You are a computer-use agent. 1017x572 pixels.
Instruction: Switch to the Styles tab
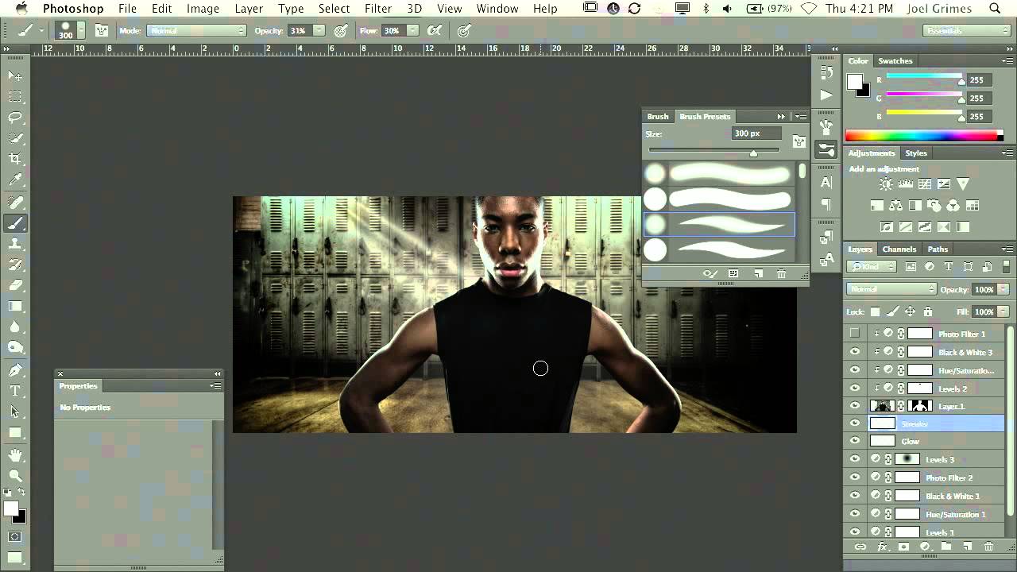coord(916,153)
